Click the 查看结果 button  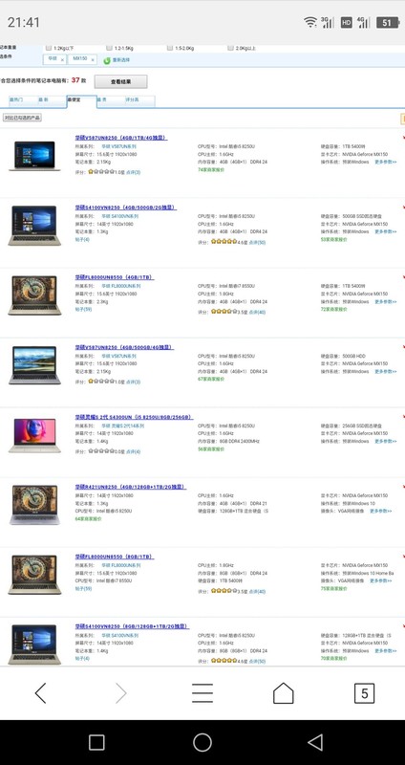point(121,81)
